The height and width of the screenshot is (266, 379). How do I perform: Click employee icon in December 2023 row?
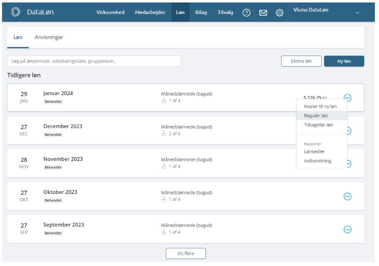click(163, 134)
